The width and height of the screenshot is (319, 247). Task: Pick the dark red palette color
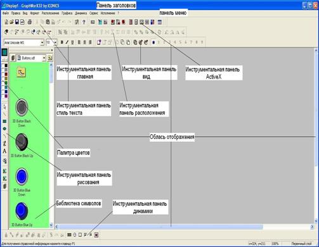(6, 74)
